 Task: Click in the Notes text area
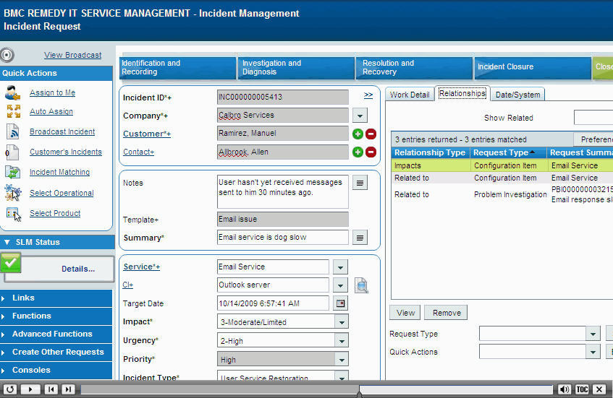(283, 191)
